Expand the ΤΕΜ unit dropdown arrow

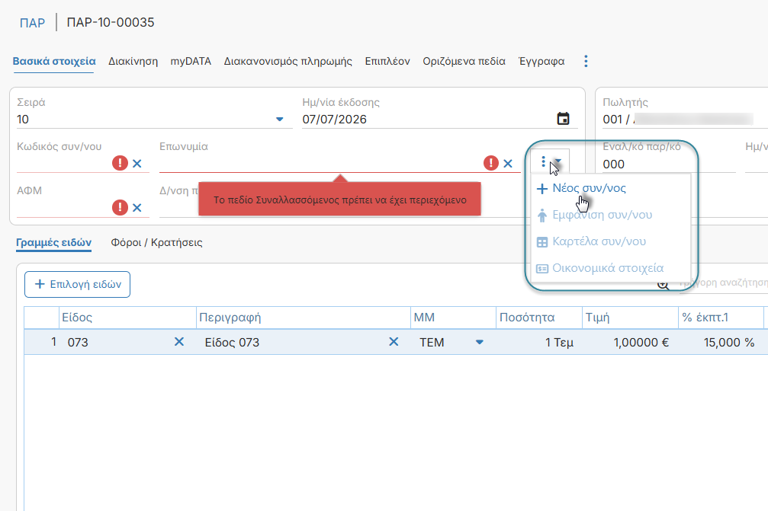pyautogui.click(x=480, y=342)
